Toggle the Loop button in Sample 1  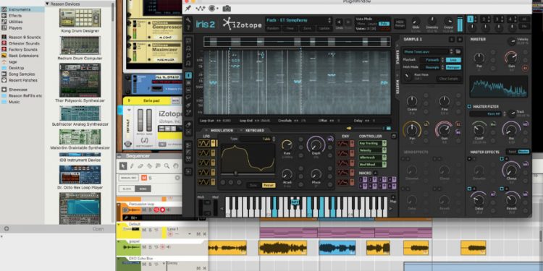coord(453,60)
